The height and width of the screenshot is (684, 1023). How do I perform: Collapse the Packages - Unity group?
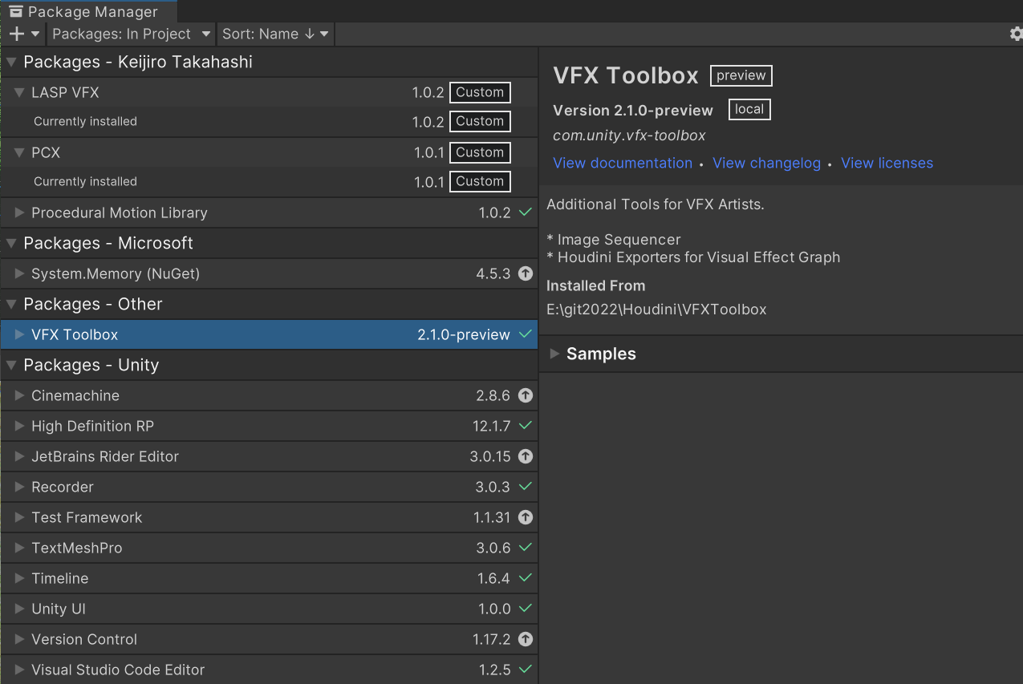(x=11, y=366)
